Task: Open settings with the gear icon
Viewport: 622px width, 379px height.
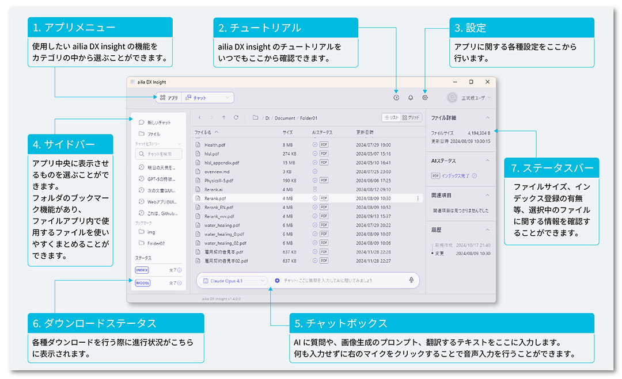Action: tap(425, 98)
